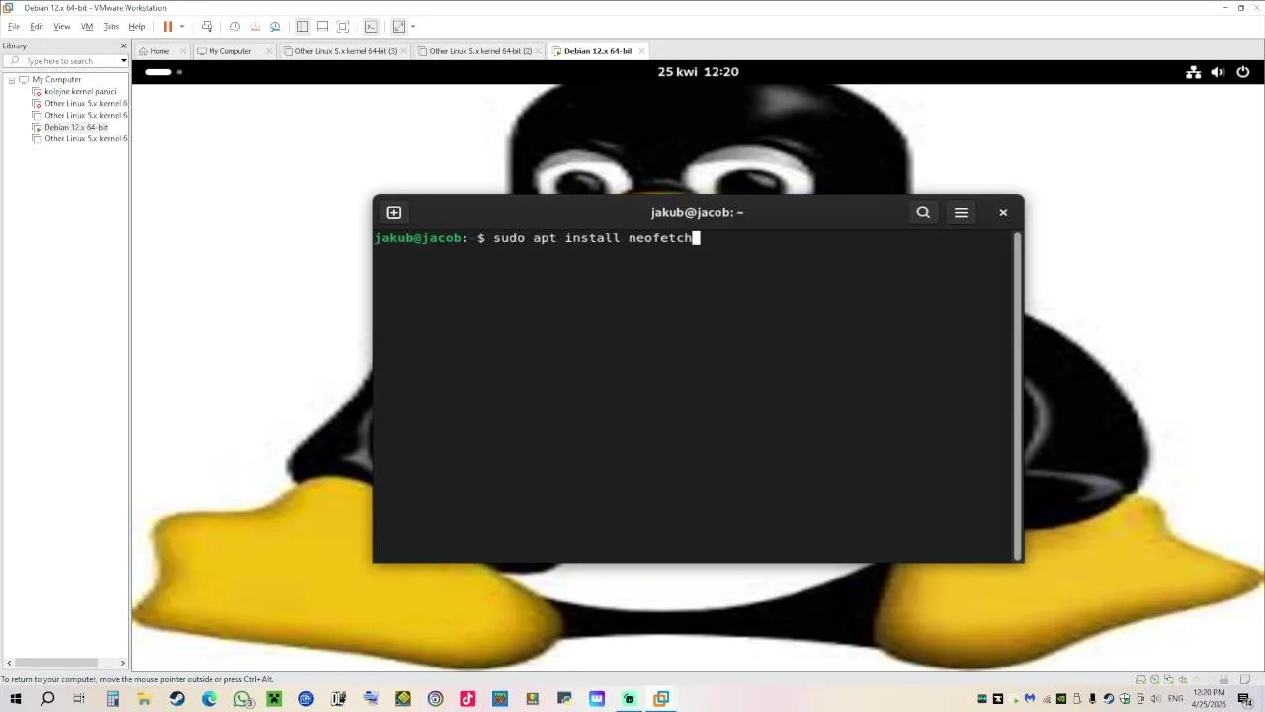Open the Windows notification center

click(1248, 699)
